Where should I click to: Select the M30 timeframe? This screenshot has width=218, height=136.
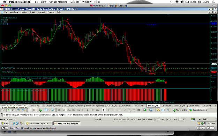click(x=74, y=110)
